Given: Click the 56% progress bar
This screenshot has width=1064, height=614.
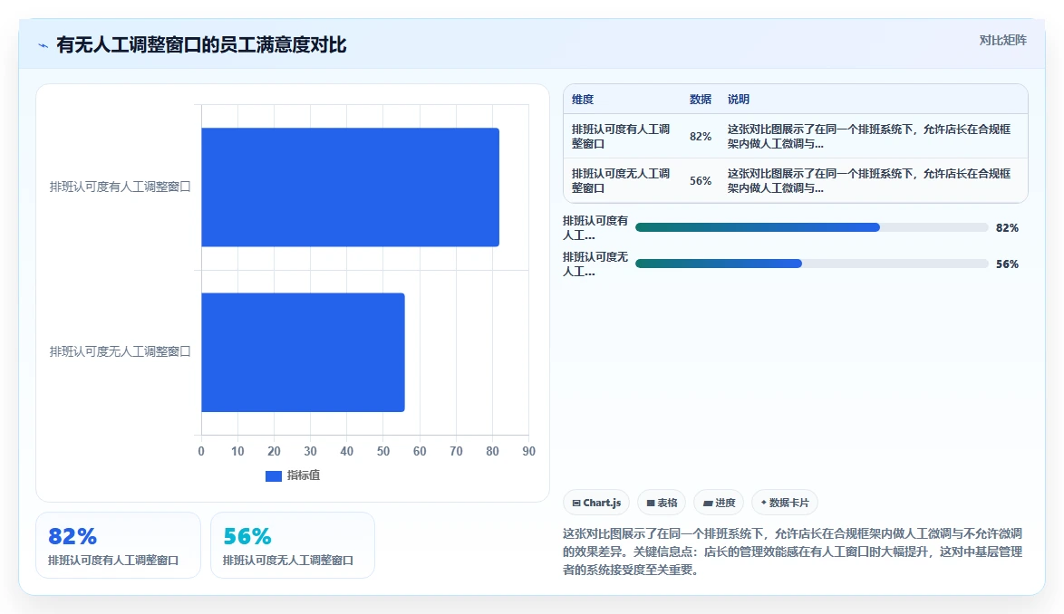Looking at the screenshot, I should pos(811,264).
